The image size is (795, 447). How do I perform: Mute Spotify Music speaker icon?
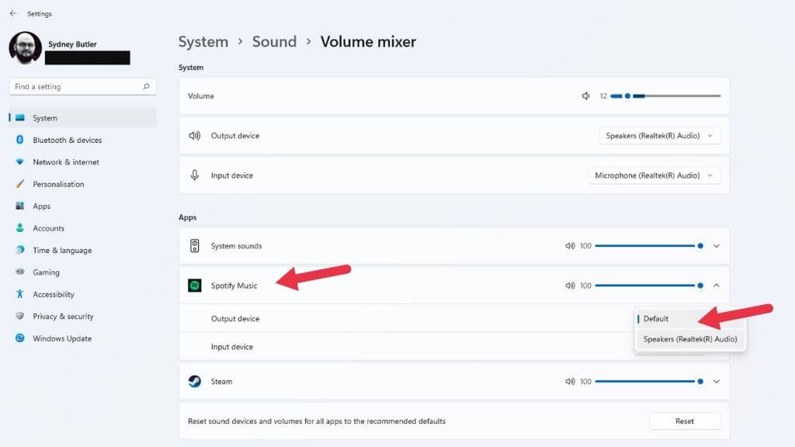coord(570,286)
